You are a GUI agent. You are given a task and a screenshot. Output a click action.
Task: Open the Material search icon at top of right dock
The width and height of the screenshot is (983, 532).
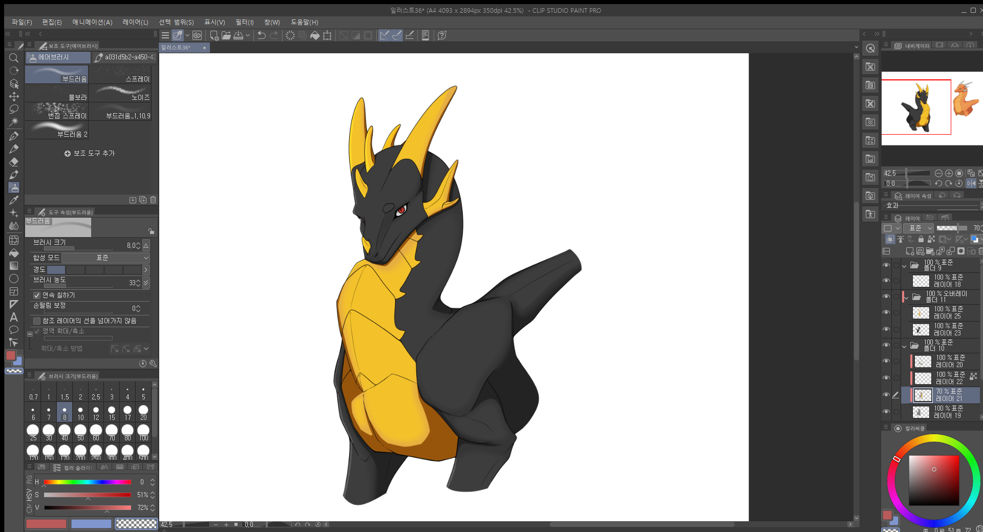click(870, 48)
